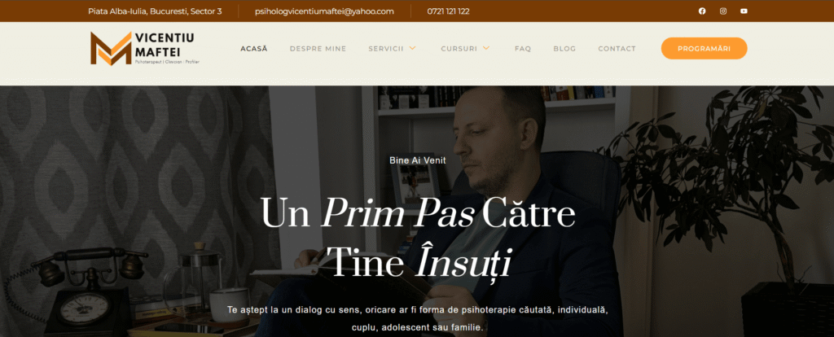The image size is (834, 337).
Task: Open the YouTube social icon
Action: coord(744,11)
